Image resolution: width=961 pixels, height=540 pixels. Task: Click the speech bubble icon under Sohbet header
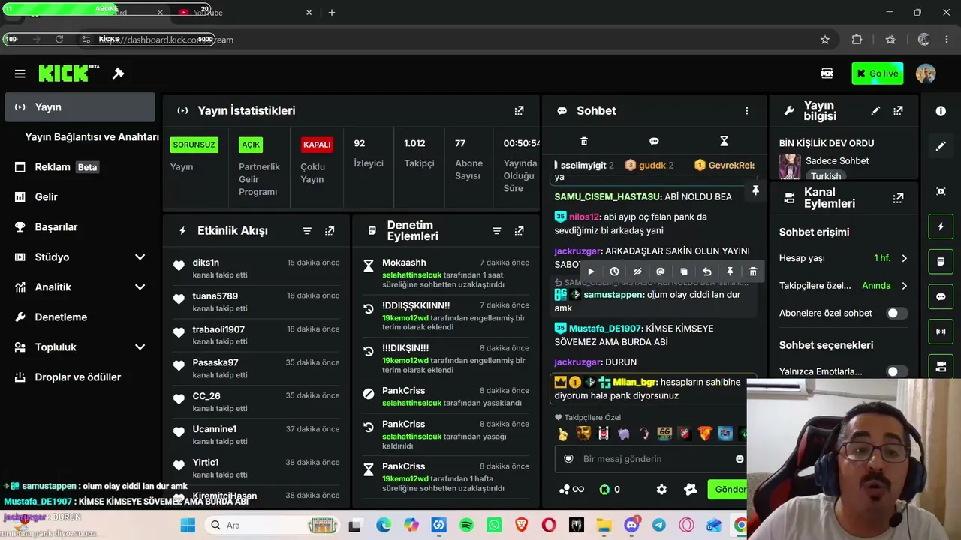654,141
